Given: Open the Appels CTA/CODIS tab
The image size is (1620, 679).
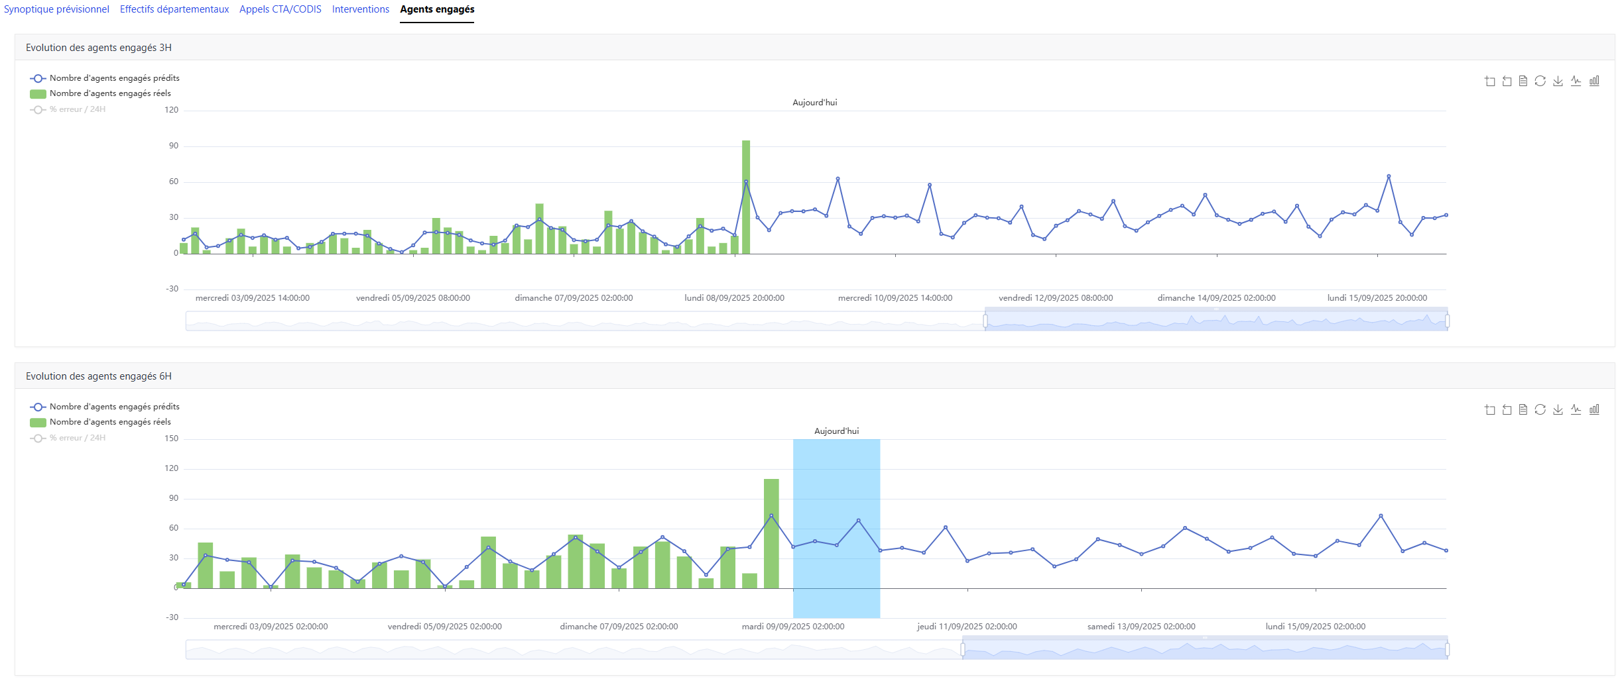Looking at the screenshot, I should click(x=280, y=9).
